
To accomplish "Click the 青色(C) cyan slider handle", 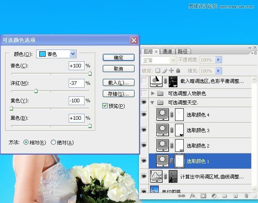I will coord(90,73).
